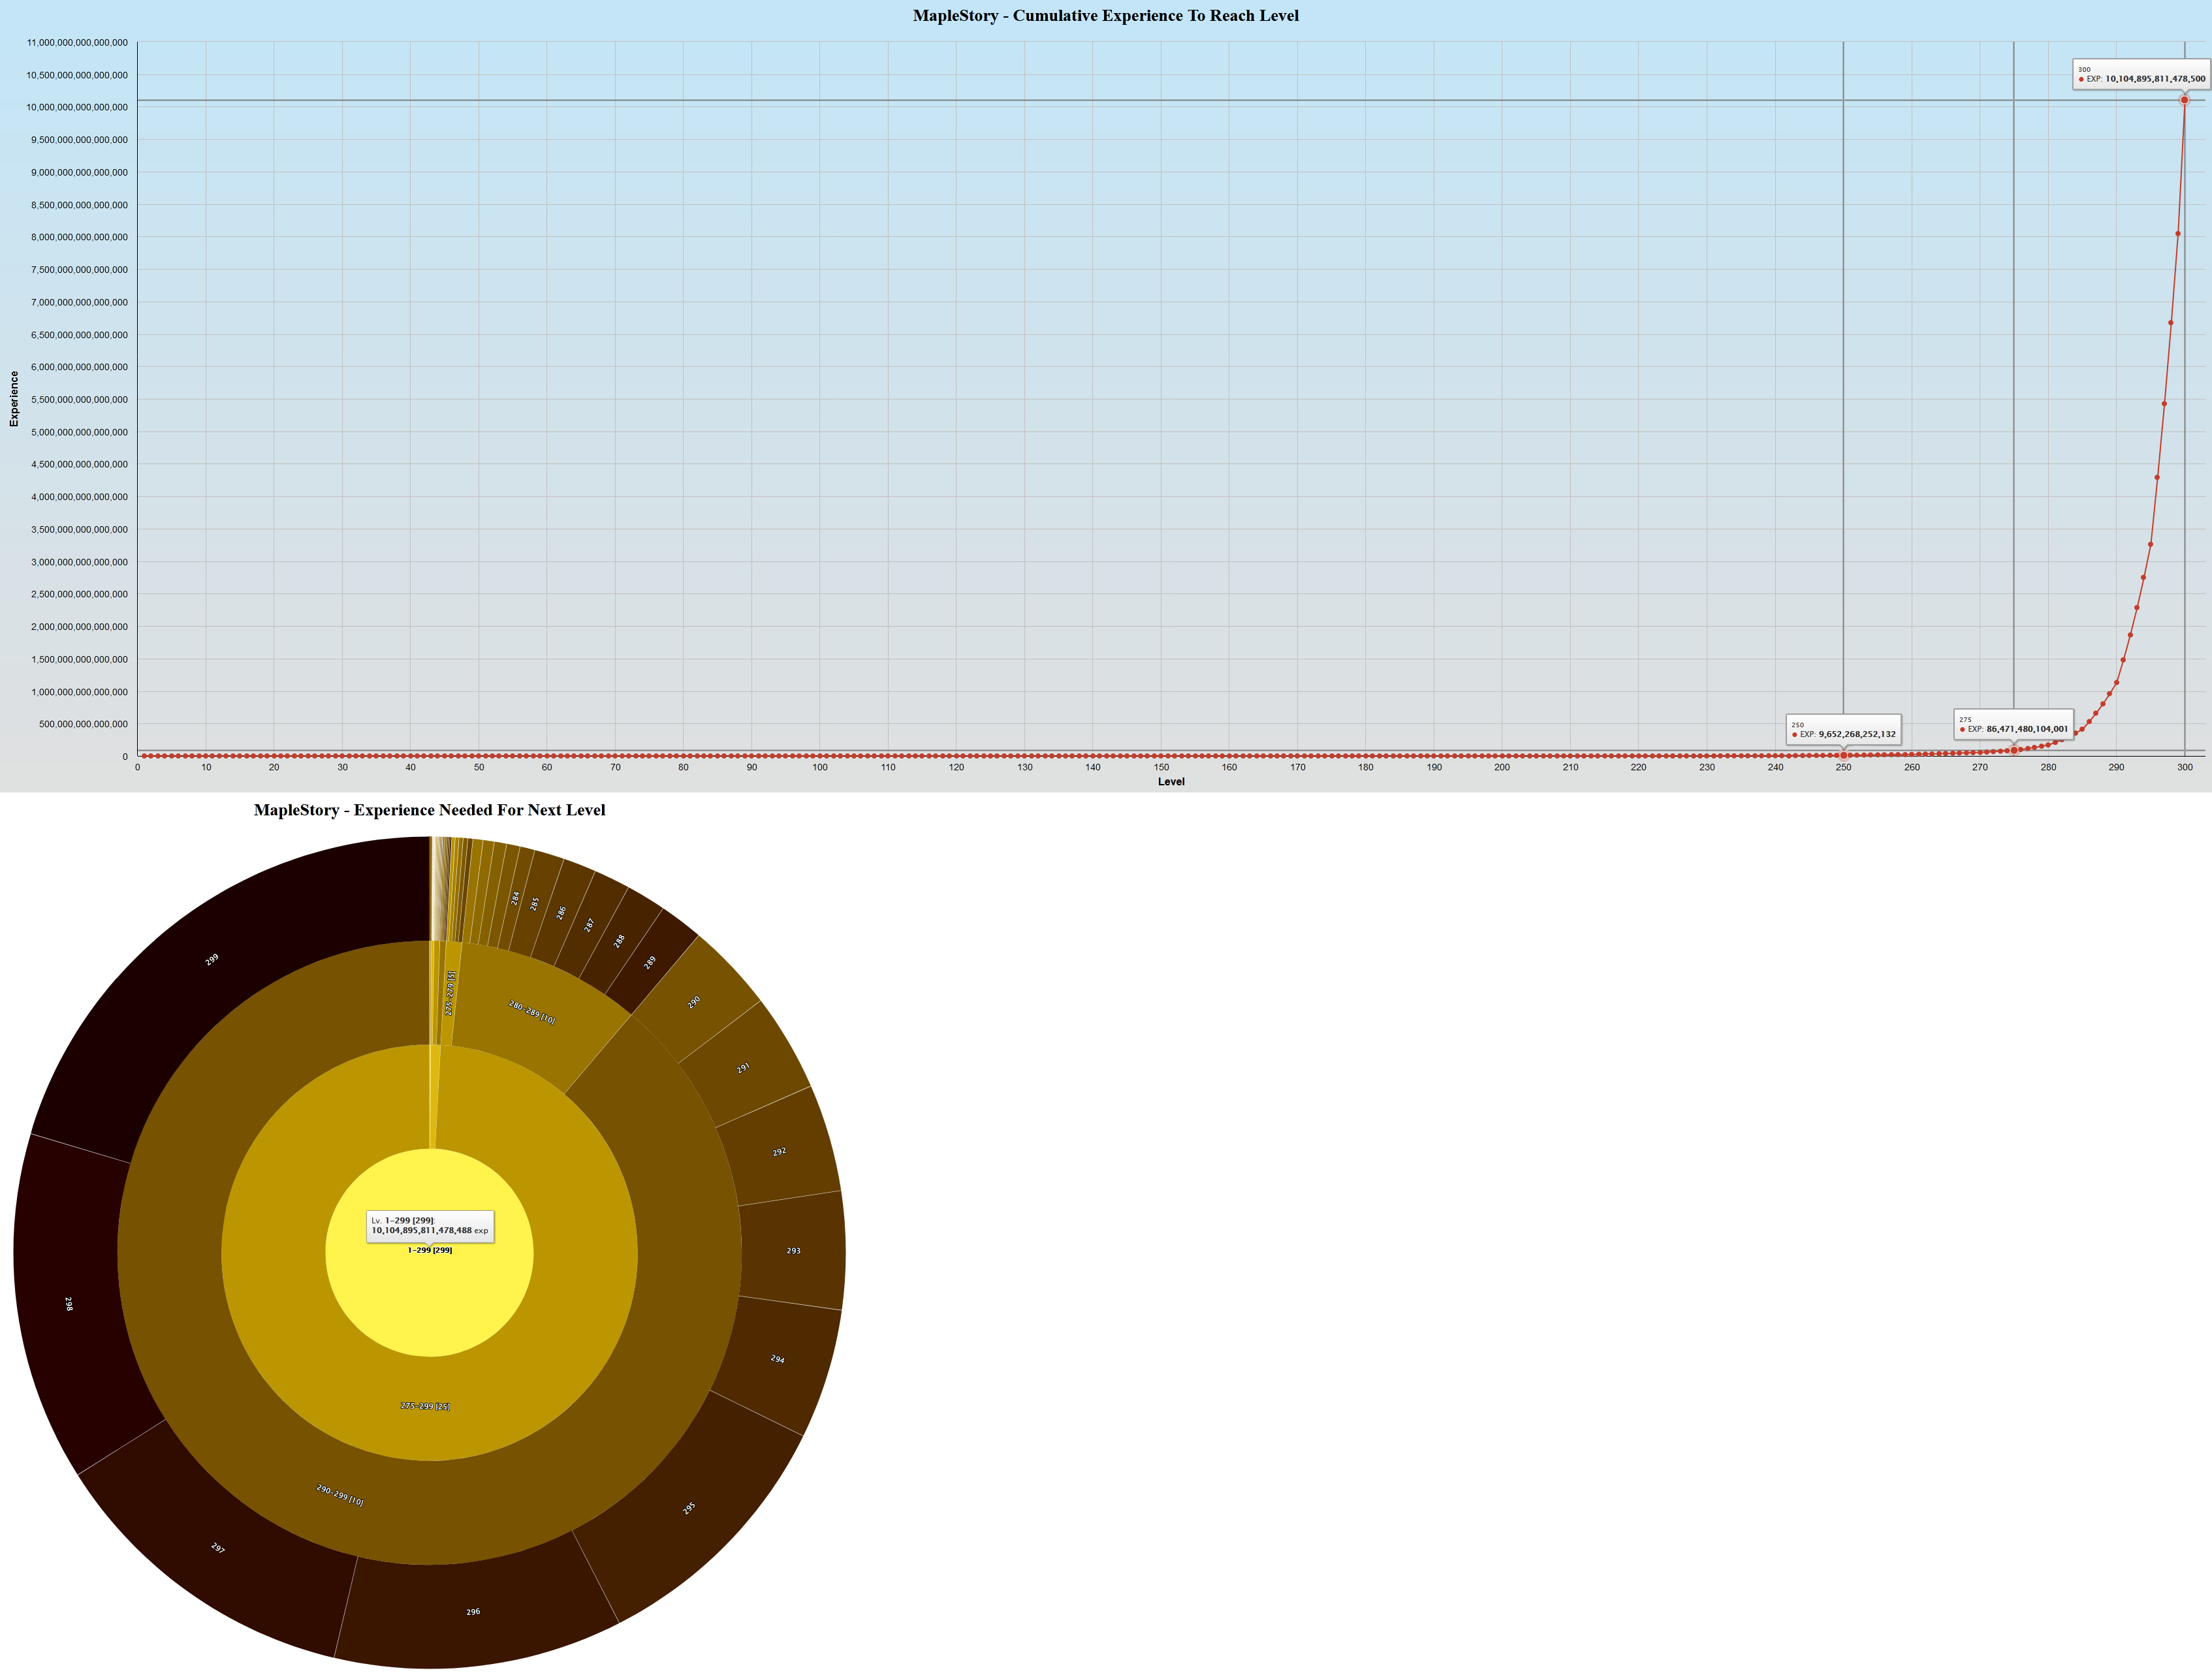Select the 280-289 [10] ring segment
The width and height of the screenshot is (2212, 1679).
[531, 1012]
